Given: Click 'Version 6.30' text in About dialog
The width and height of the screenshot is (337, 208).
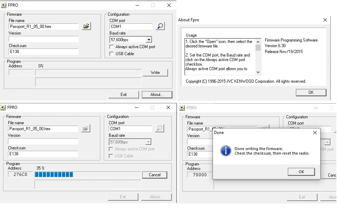Looking at the screenshot, I should tap(275, 46).
